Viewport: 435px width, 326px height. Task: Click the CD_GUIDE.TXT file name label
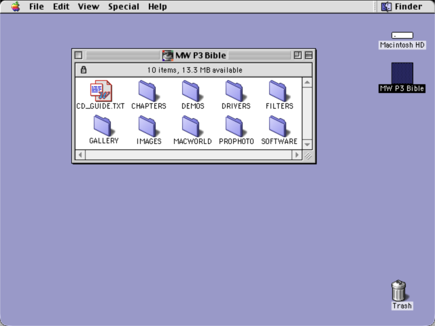pyautogui.click(x=101, y=106)
